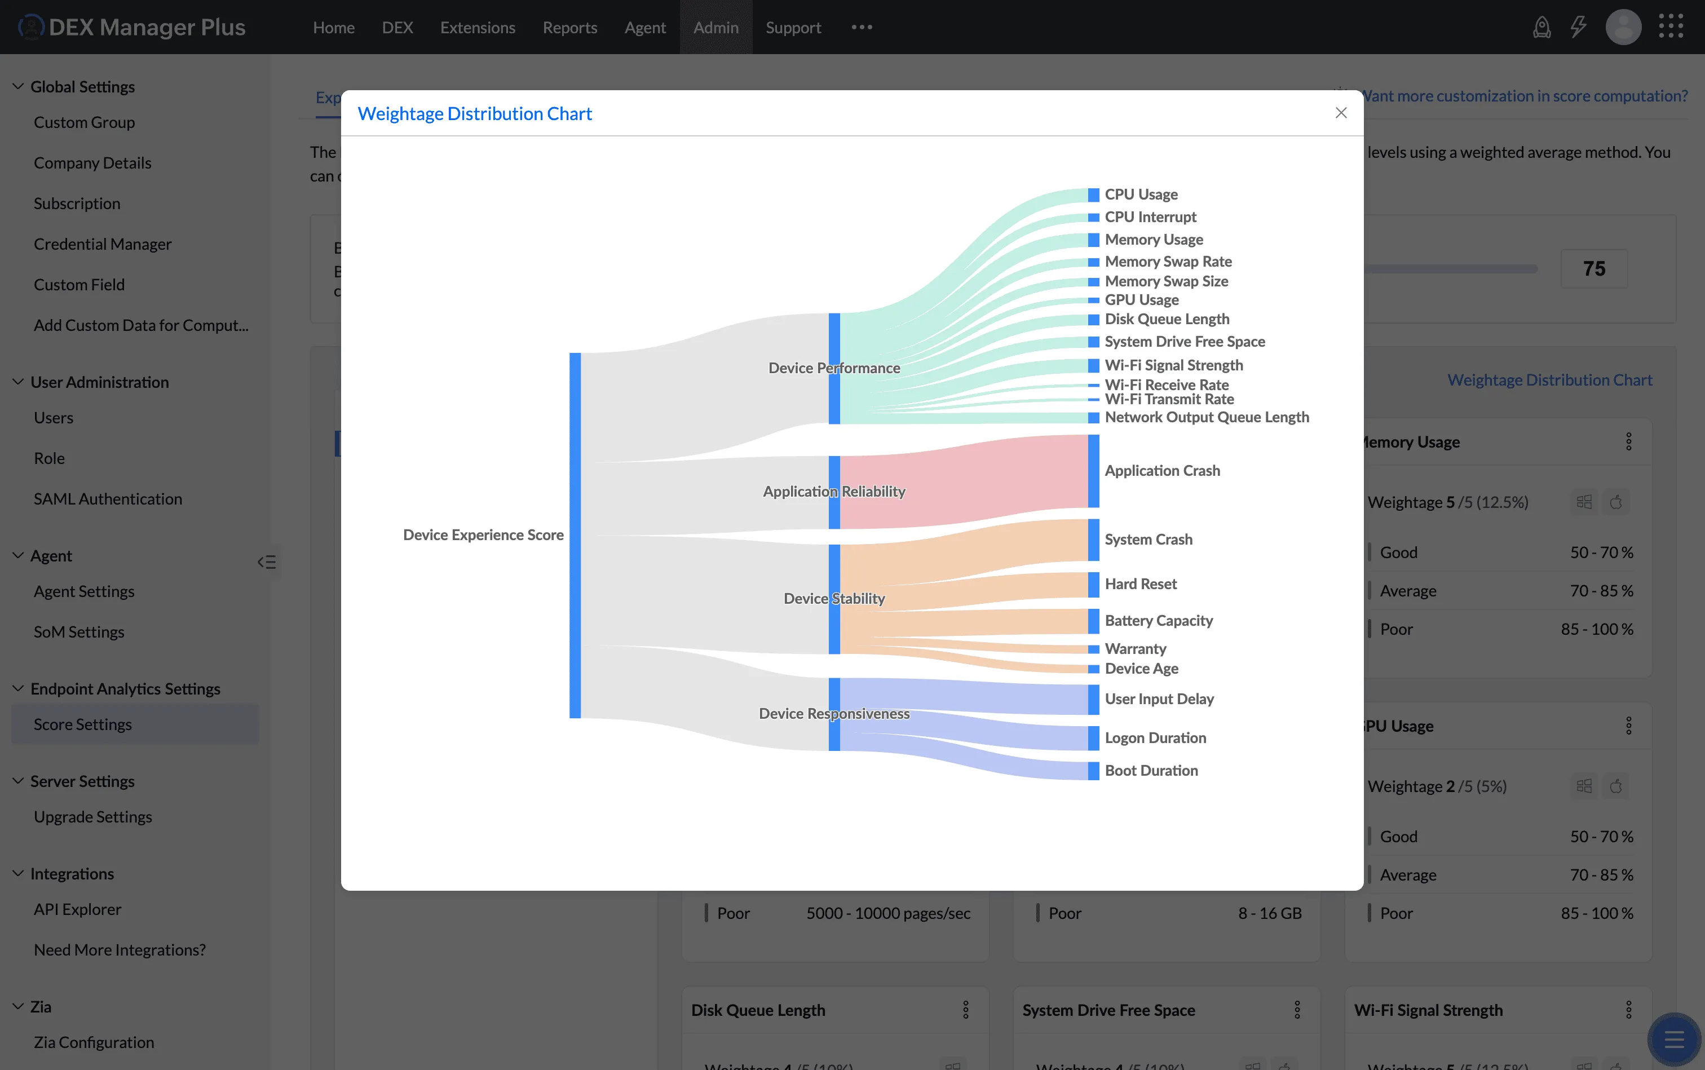Open Custom Field settings
This screenshot has height=1070, width=1705.
click(x=79, y=285)
